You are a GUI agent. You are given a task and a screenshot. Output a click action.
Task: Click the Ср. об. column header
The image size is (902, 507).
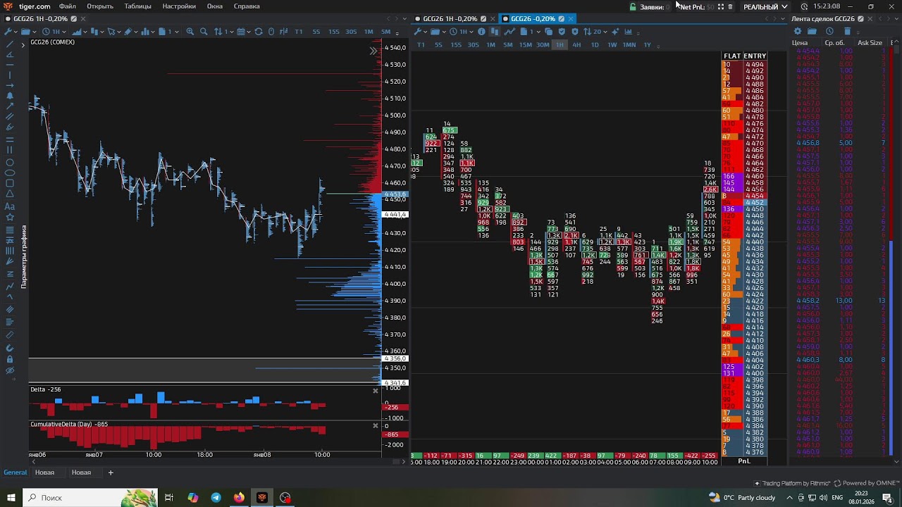(834, 43)
